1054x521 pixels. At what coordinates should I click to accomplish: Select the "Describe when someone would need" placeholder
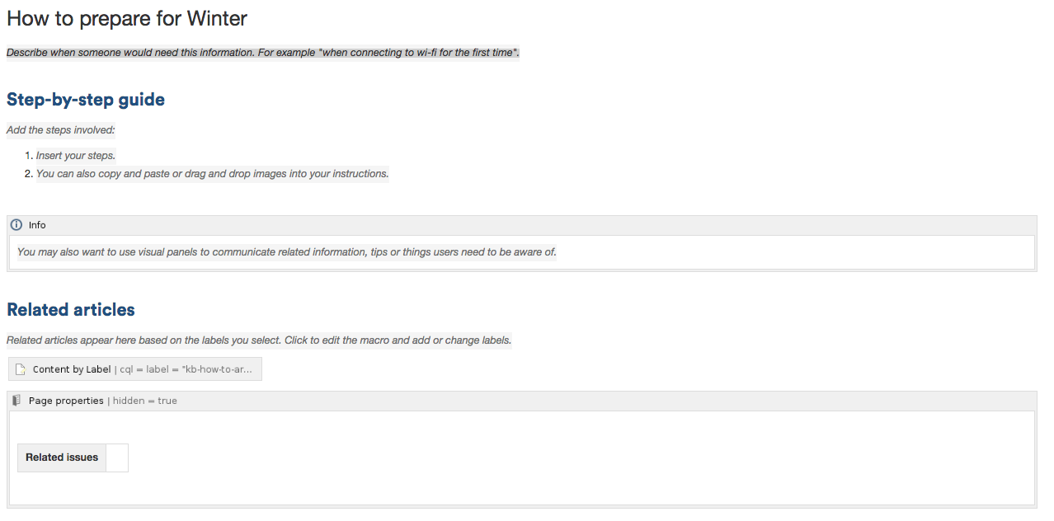(x=262, y=53)
